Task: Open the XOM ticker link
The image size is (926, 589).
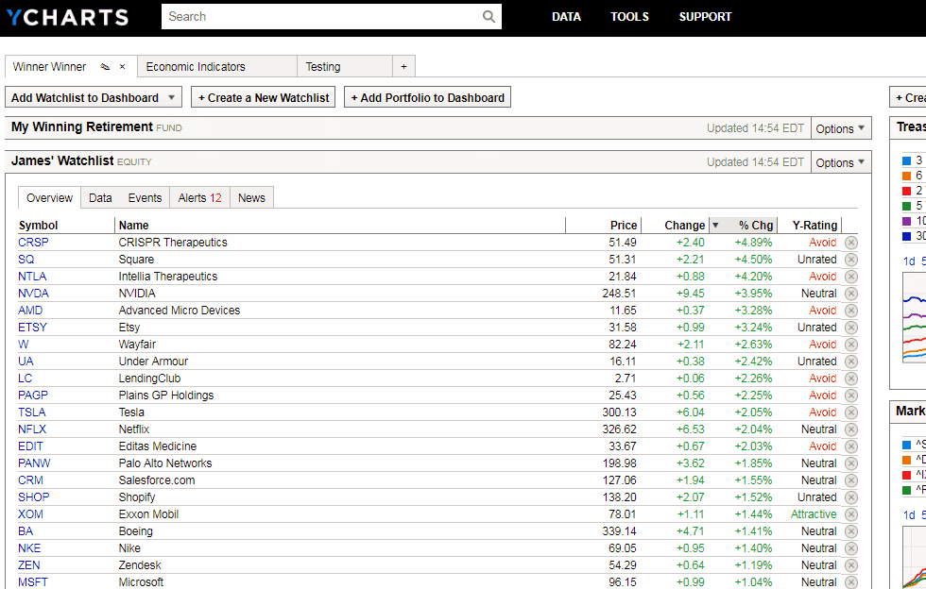Action: click(30, 514)
